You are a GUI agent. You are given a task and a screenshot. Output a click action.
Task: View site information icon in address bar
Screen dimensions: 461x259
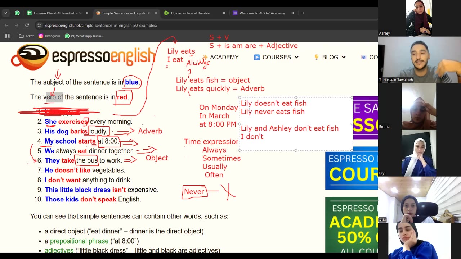39,25
